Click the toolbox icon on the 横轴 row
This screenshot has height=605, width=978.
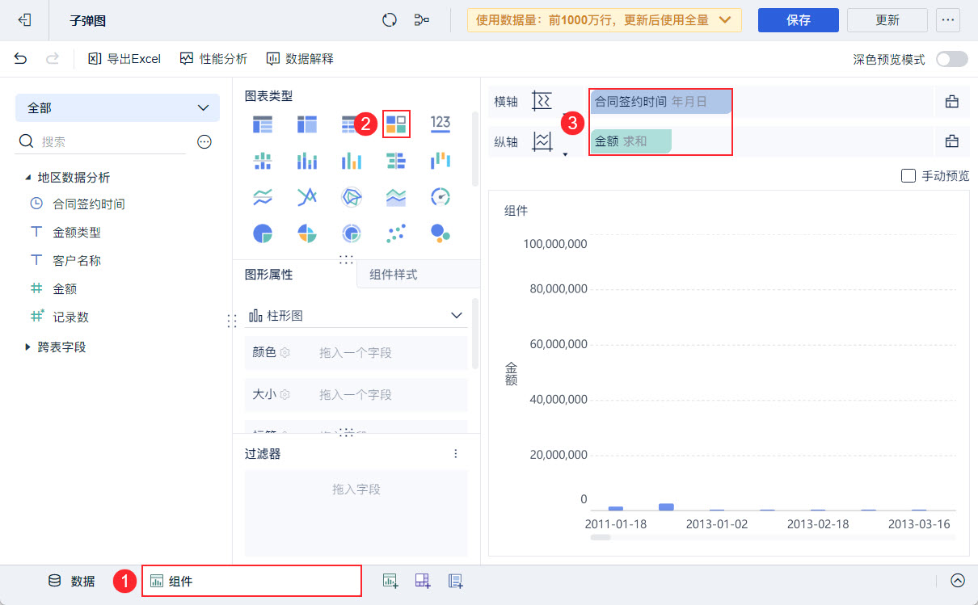(x=952, y=101)
